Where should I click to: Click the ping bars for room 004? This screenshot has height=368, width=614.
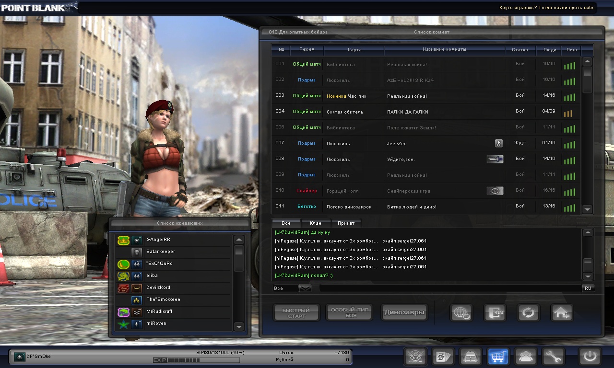point(568,114)
